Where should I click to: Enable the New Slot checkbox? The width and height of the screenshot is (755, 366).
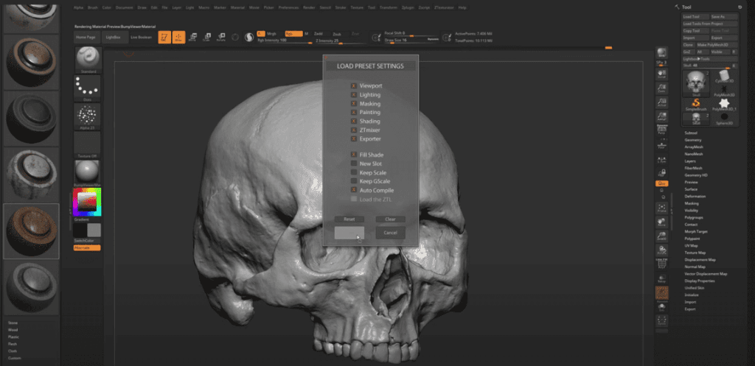click(x=354, y=163)
